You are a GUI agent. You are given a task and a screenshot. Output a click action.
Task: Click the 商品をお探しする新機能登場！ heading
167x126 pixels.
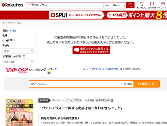click(x=60, y=118)
